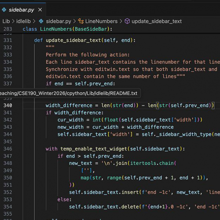Click the update_sidebar_text function definition name
220x220 pixels.
(x=73, y=40)
